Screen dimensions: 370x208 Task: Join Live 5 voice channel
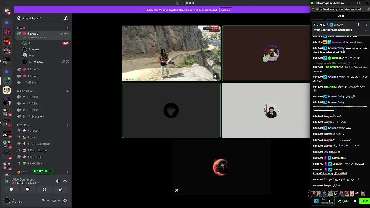coord(43,76)
